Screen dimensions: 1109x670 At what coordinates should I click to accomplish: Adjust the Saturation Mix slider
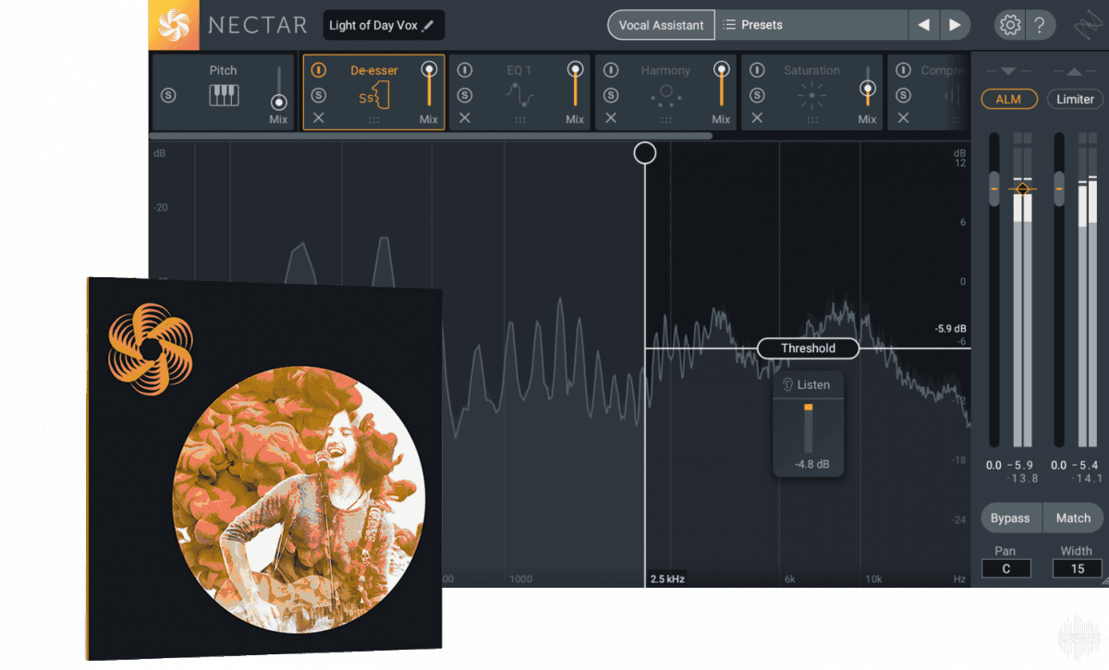pos(867,89)
